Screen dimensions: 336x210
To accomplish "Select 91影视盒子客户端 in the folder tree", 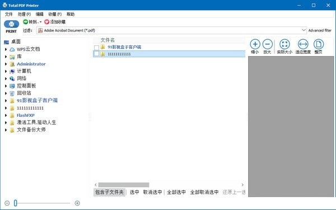I will click(38, 101).
